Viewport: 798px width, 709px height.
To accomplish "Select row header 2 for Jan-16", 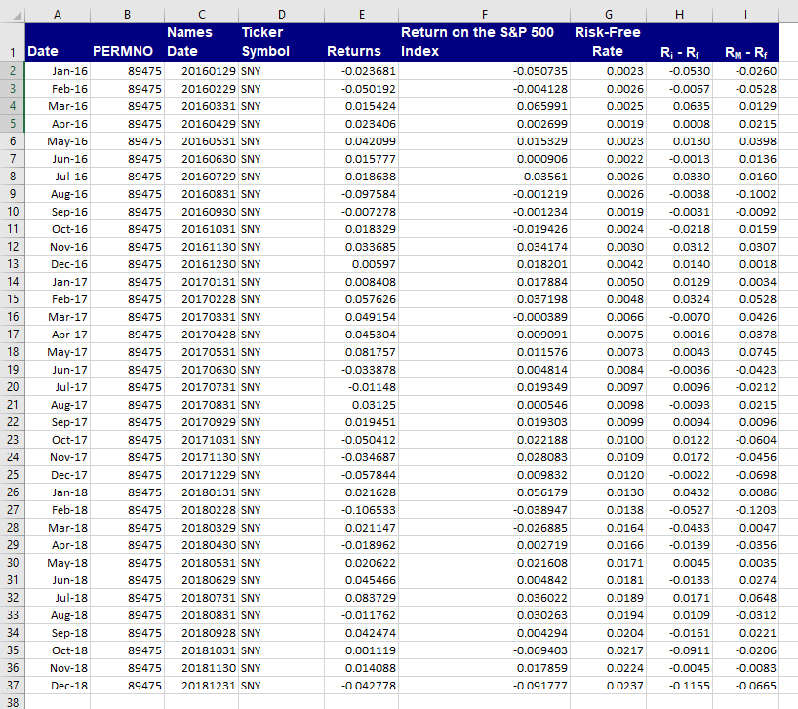I will (11, 69).
